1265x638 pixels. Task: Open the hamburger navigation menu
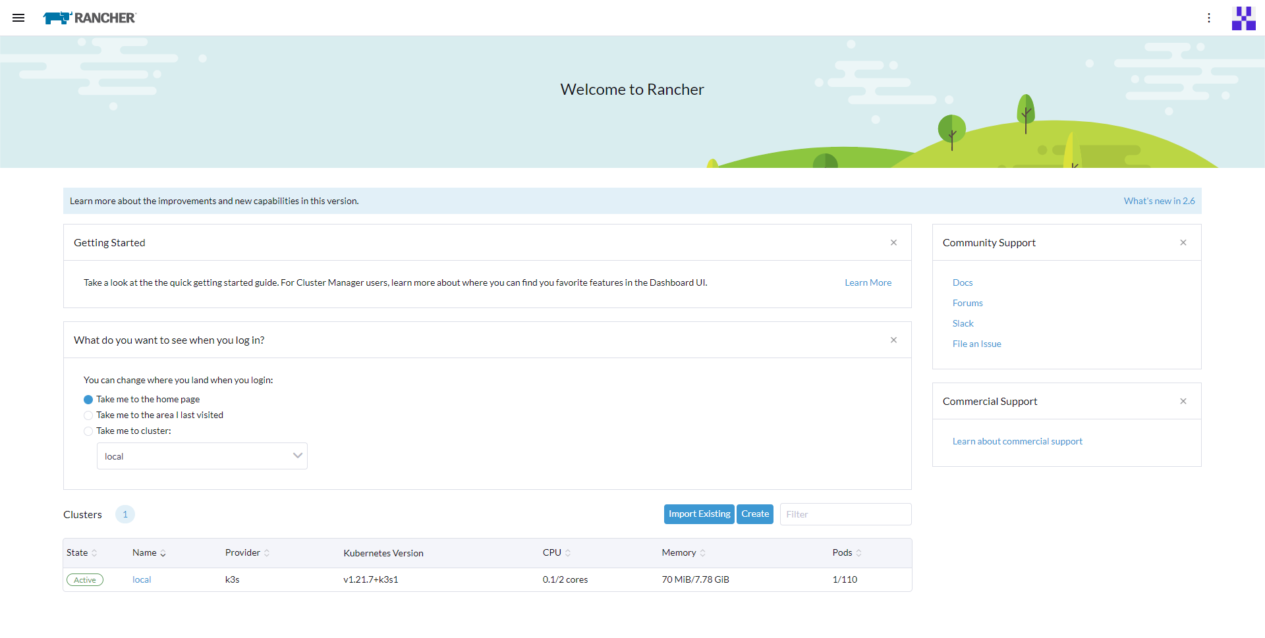click(x=18, y=18)
